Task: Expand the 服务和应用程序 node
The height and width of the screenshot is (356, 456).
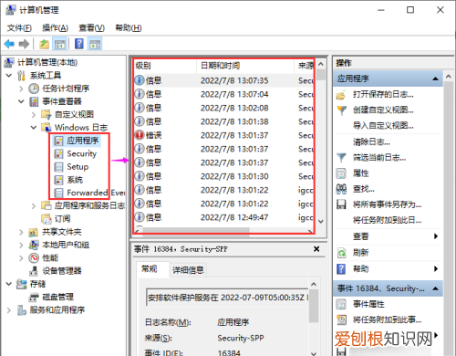Action: (x=9, y=310)
